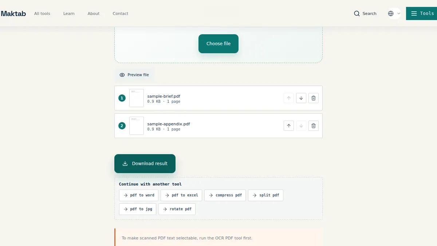The image size is (437, 246).
Task: Click the Continue with another tool heading
Action: [x=150, y=184]
